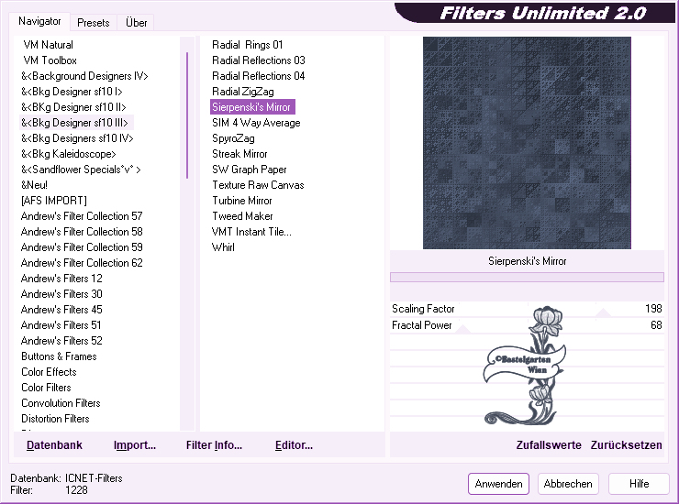679x504 pixels.
Task: Open the Über tab
Action: (x=136, y=23)
